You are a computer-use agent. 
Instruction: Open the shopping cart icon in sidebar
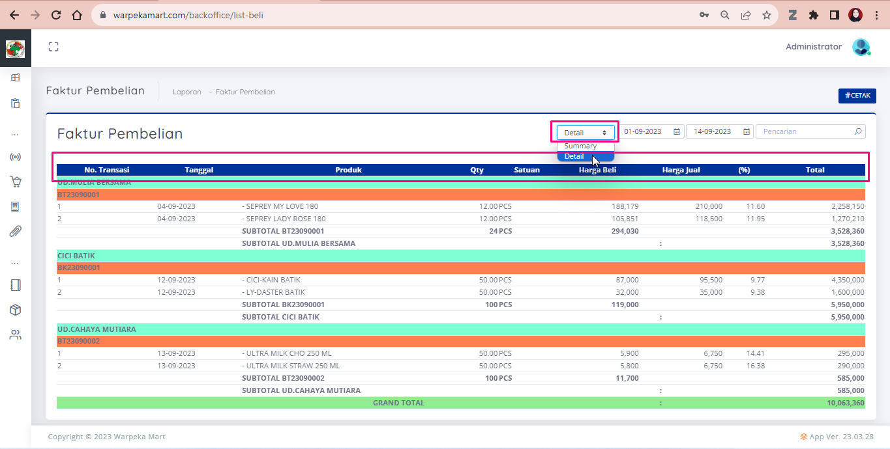(x=15, y=182)
